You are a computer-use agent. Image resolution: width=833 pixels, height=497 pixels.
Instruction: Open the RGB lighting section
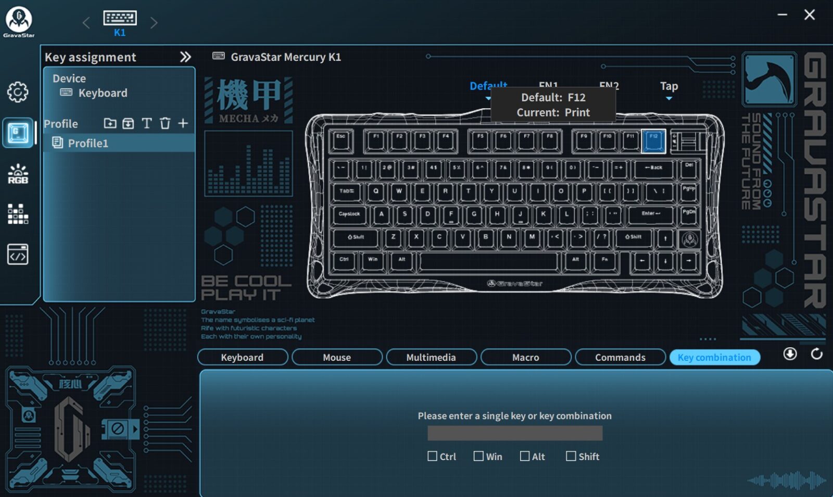click(18, 174)
